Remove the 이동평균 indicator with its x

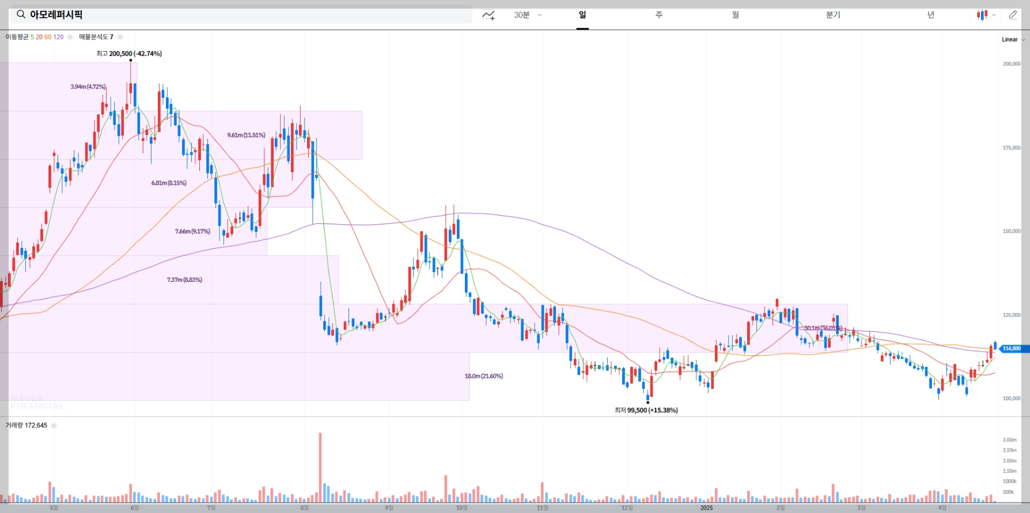[x=70, y=37]
